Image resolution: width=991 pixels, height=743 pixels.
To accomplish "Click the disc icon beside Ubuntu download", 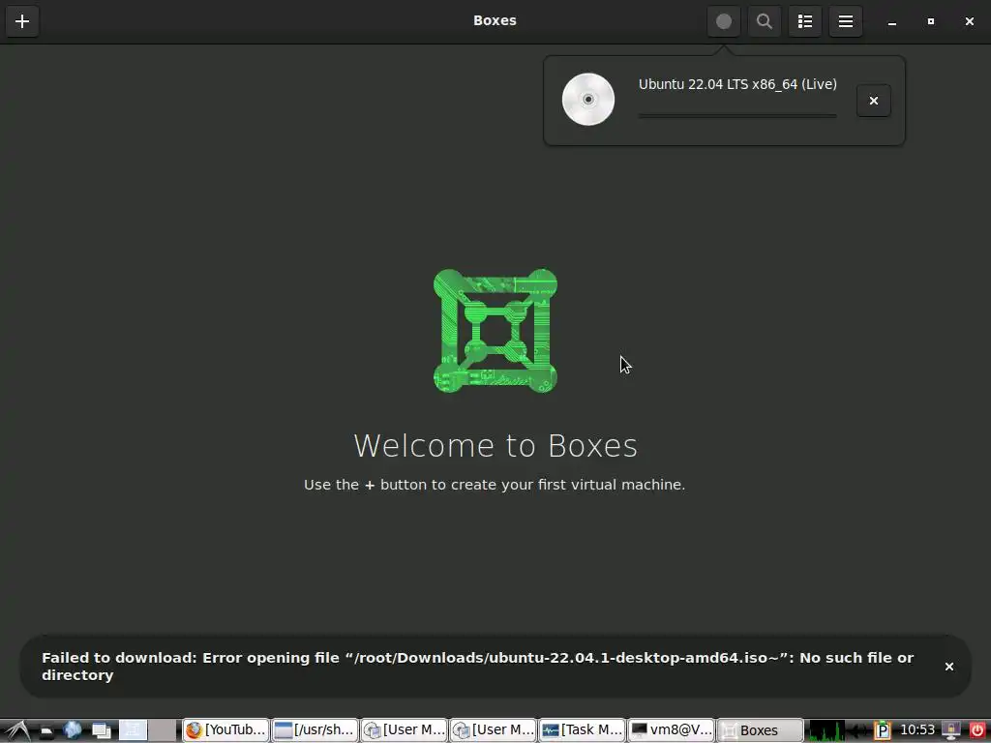I will point(587,100).
